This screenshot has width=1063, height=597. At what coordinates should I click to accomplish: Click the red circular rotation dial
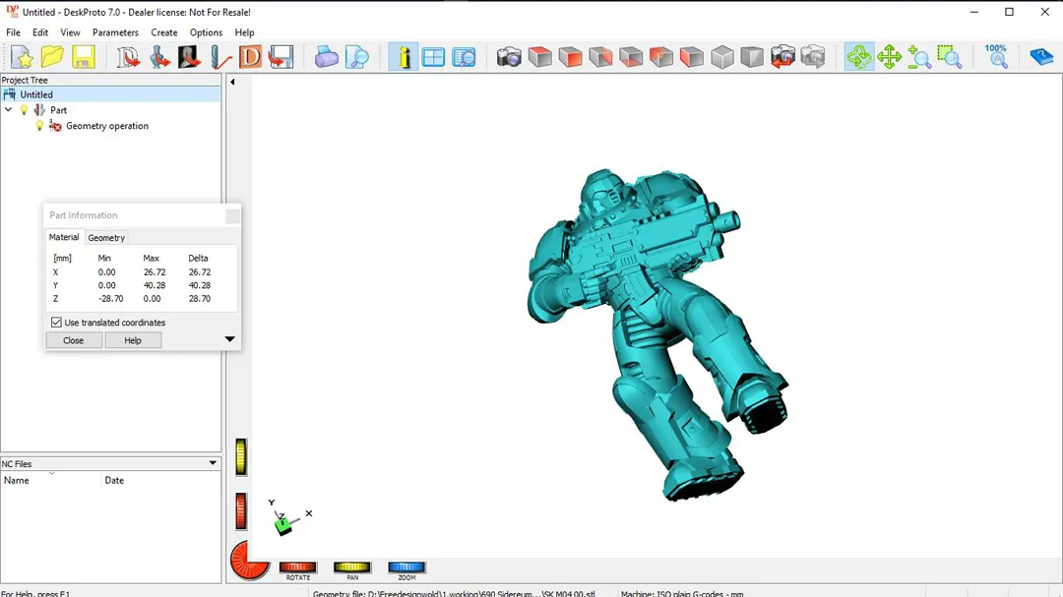249,561
